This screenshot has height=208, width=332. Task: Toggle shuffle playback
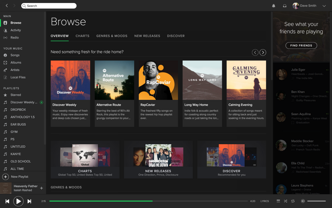286,201
